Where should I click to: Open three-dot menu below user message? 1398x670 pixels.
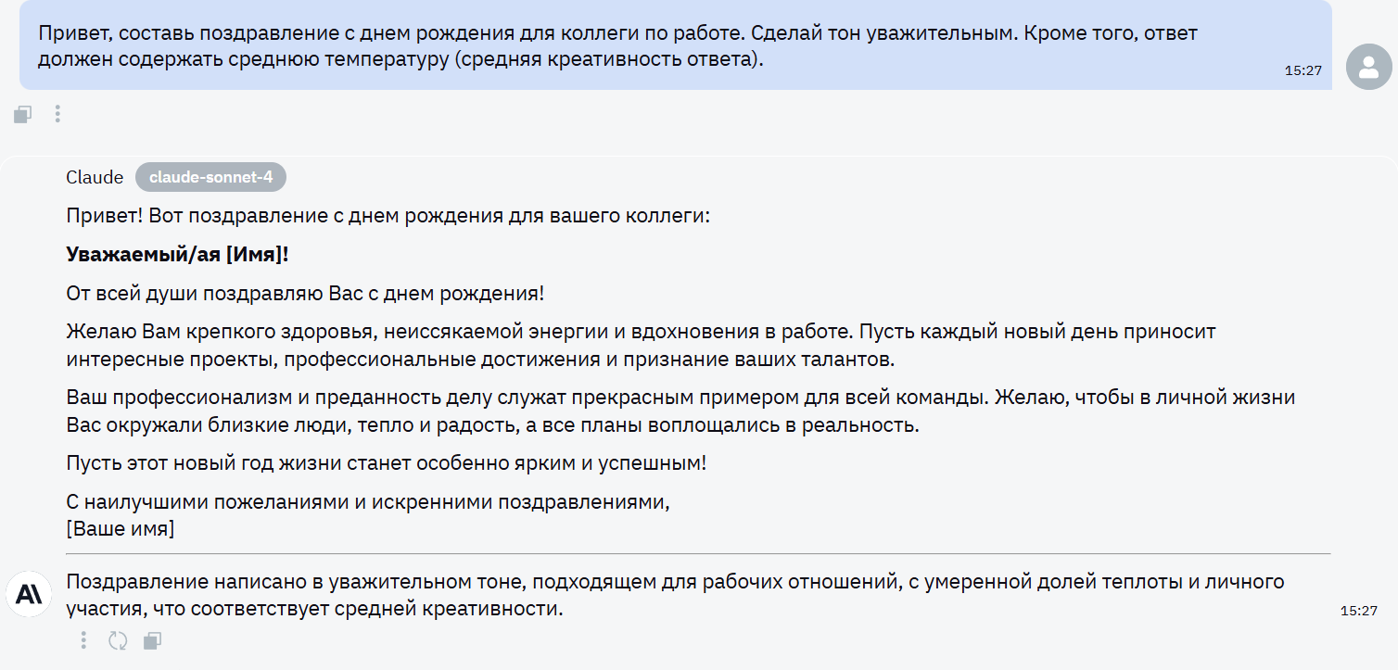(57, 114)
